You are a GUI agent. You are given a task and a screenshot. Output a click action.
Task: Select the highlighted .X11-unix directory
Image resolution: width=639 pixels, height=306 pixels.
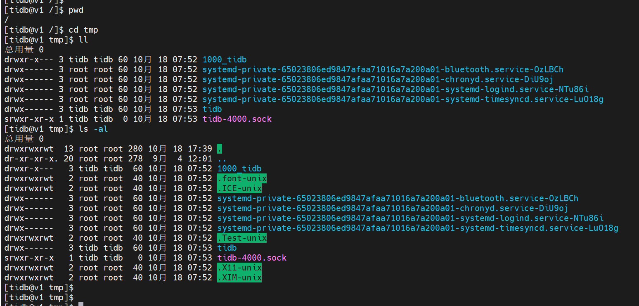point(239,268)
